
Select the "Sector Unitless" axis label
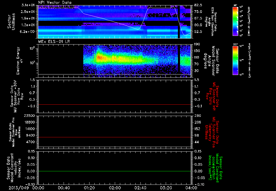tap(11, 22)
